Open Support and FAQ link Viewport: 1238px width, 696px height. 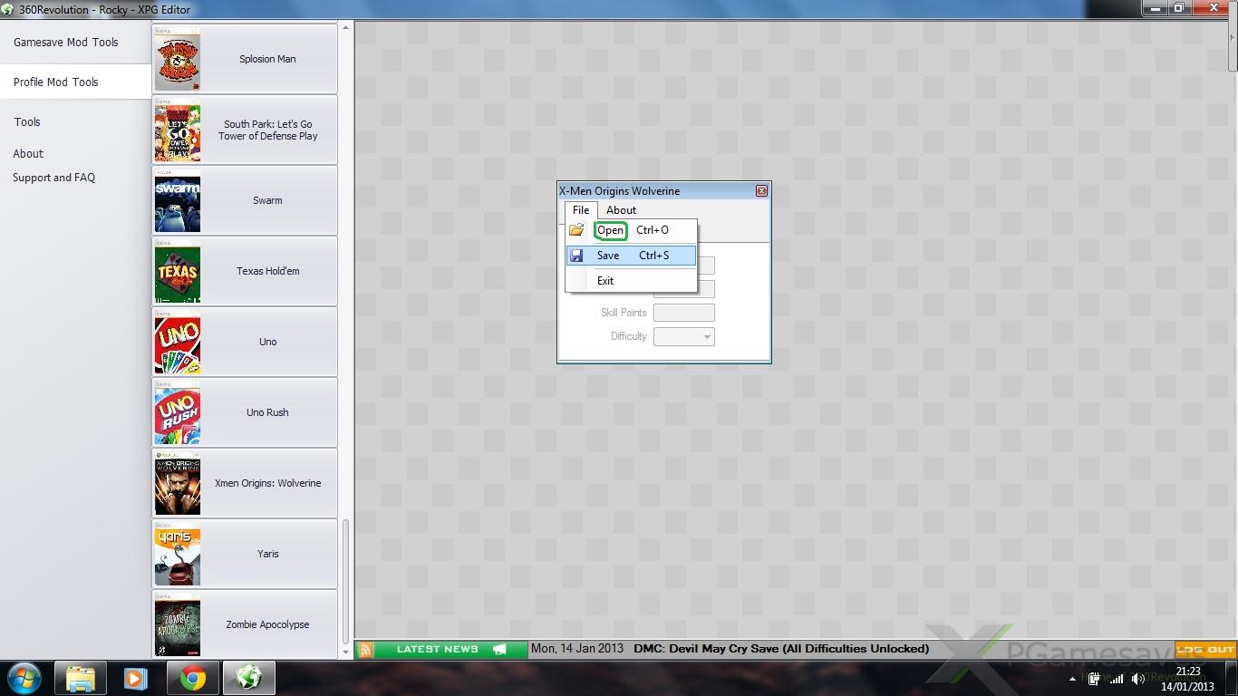[x=53, y=178]
